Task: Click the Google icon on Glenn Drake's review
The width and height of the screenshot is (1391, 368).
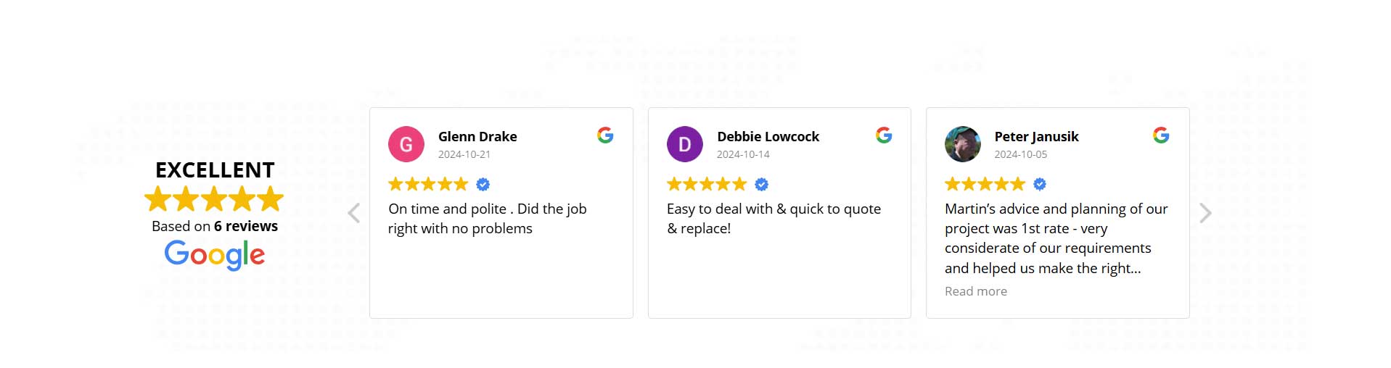Action: [x=605, y=135]
